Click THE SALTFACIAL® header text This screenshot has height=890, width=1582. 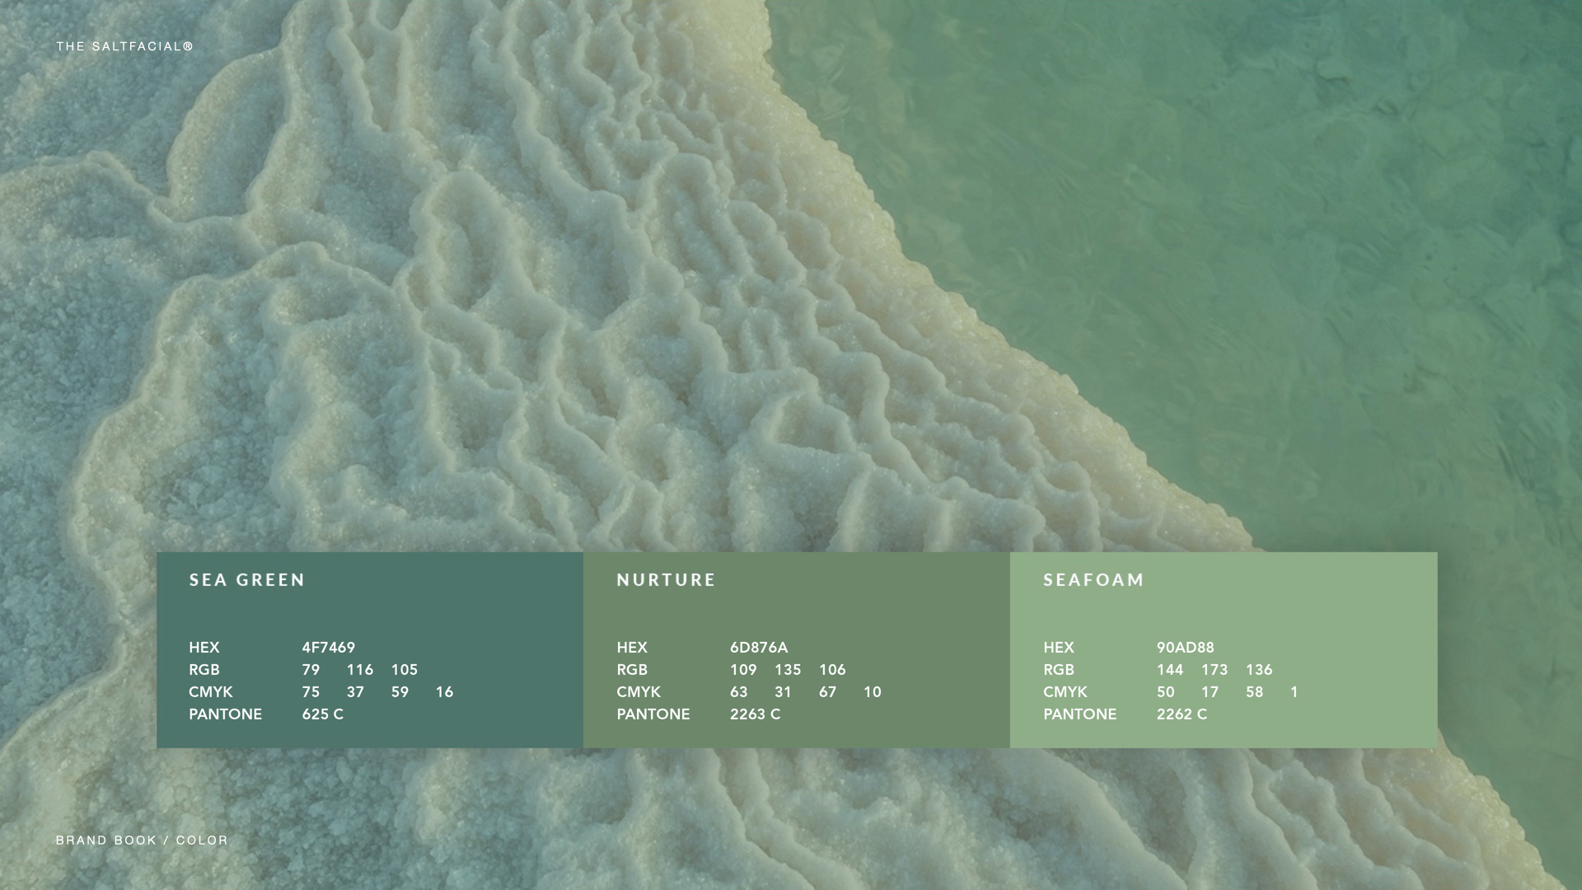124,46
